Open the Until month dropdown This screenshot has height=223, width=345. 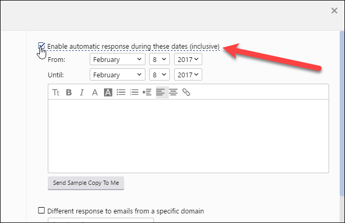(x=117, y=75)
